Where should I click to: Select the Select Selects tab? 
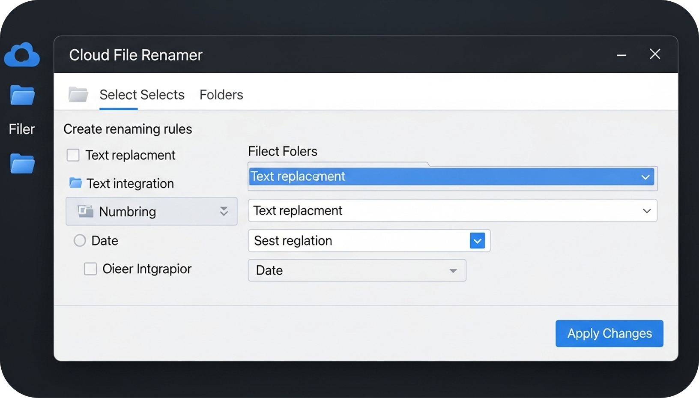point(142,95)
